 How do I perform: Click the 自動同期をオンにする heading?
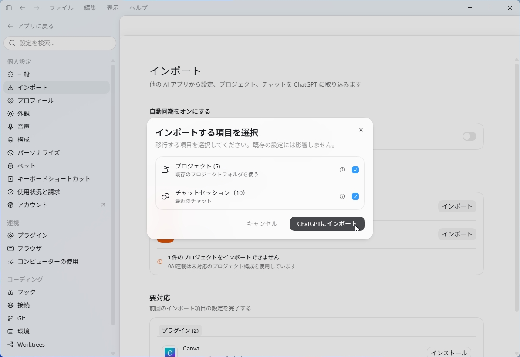click(x=180, y=111)
